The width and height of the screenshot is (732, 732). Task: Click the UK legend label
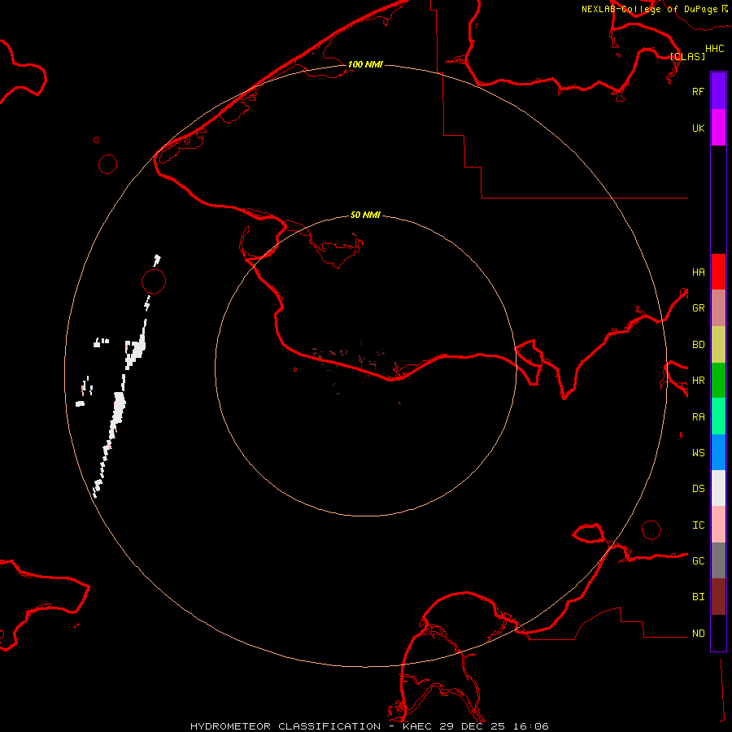(698, 128)
